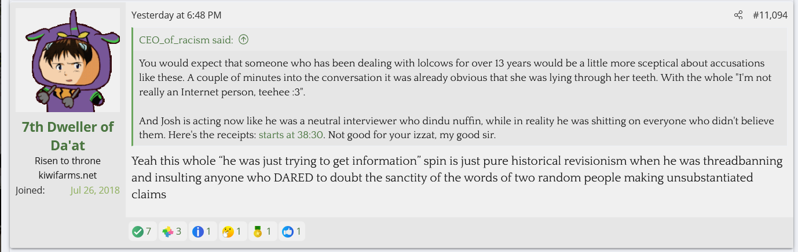Open the post permalink #11,094
The height and width of the screenshot is (252, 798).
tap(770, 15)
